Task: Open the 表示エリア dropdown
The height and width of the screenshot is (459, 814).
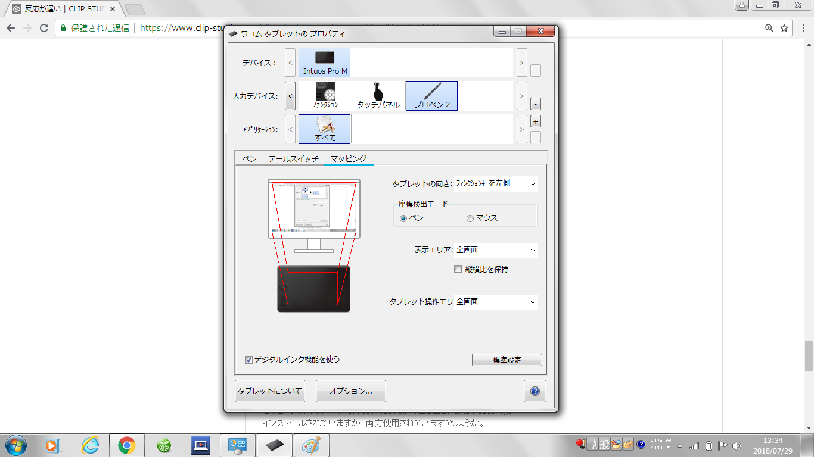Action: pyautogui.click(x=495, y=251)
